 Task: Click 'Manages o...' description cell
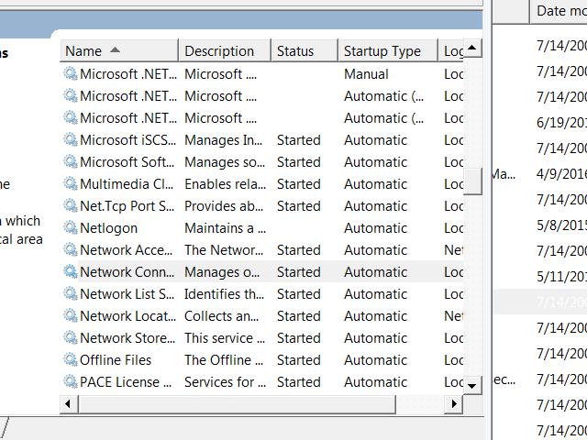[222, 272]
